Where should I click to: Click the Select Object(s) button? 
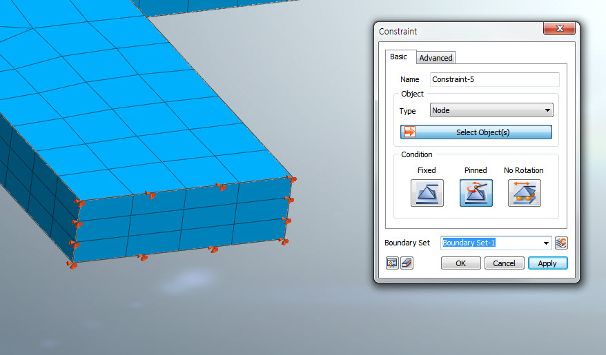pos(476,132)
